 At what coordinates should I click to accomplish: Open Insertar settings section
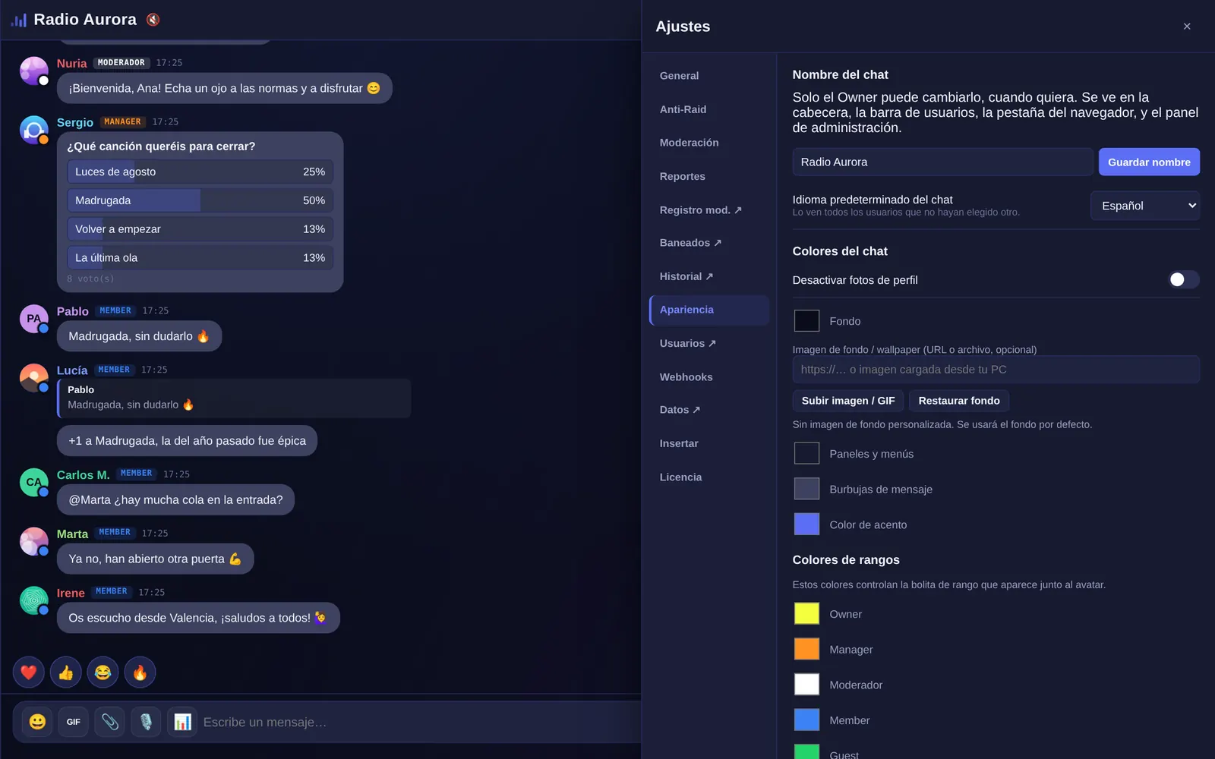pyautogui.click(x=709, y=443)
